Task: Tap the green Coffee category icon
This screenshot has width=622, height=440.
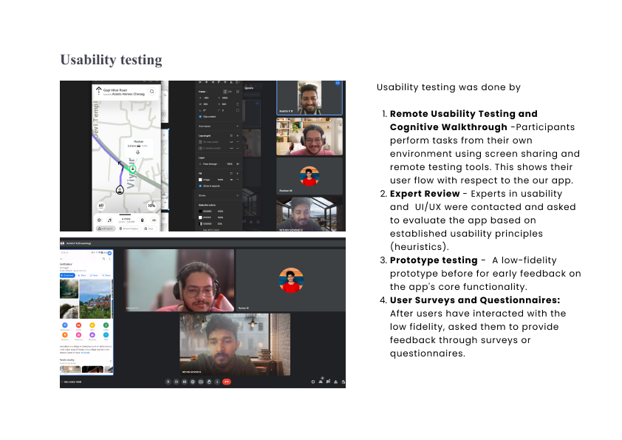Action: 106,325
